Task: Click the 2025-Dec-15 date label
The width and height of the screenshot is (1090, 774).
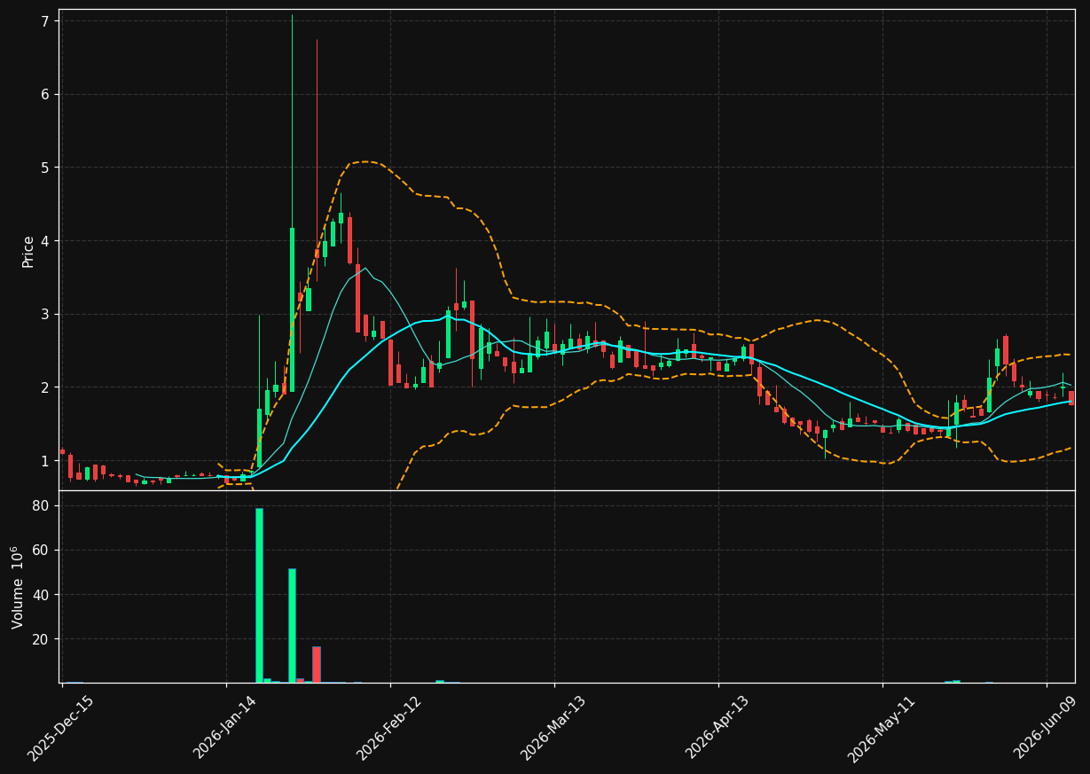Action: click(x=60, y=729)
